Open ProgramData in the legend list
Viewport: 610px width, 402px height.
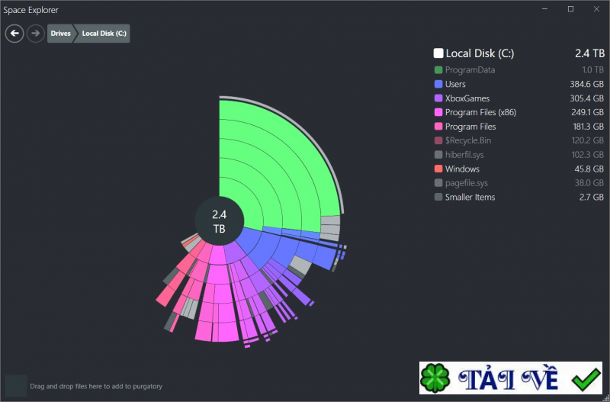pyautogui.click(x=470, y=70)
